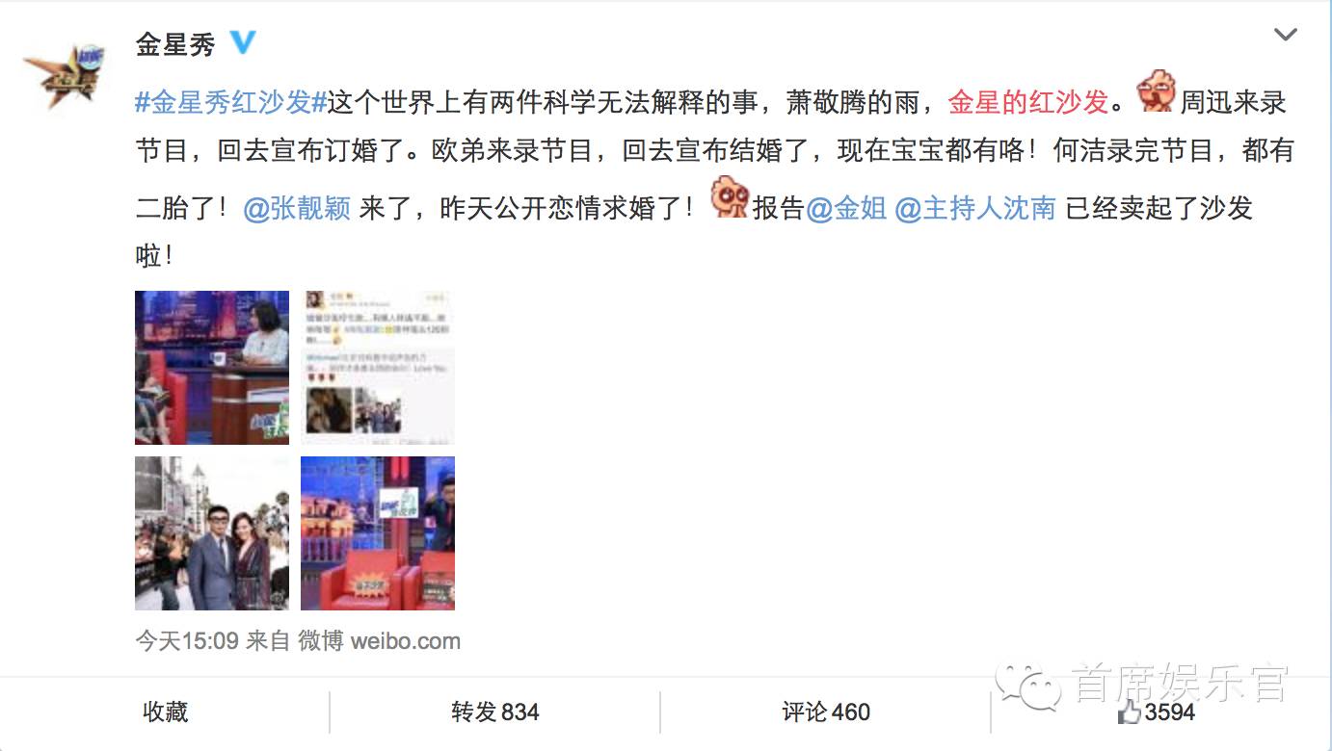Image resolution: width=1332 pixels, height=751 pixels.
Task: View the studio desk host photo thumbnail
Action: pyautogui.click(x=212, y=368)
